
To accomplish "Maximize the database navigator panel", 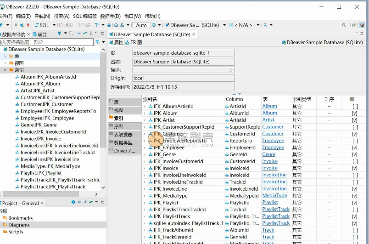I will (103, 33).
